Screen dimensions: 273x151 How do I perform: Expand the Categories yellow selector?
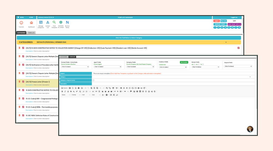[x=129, y=42]
